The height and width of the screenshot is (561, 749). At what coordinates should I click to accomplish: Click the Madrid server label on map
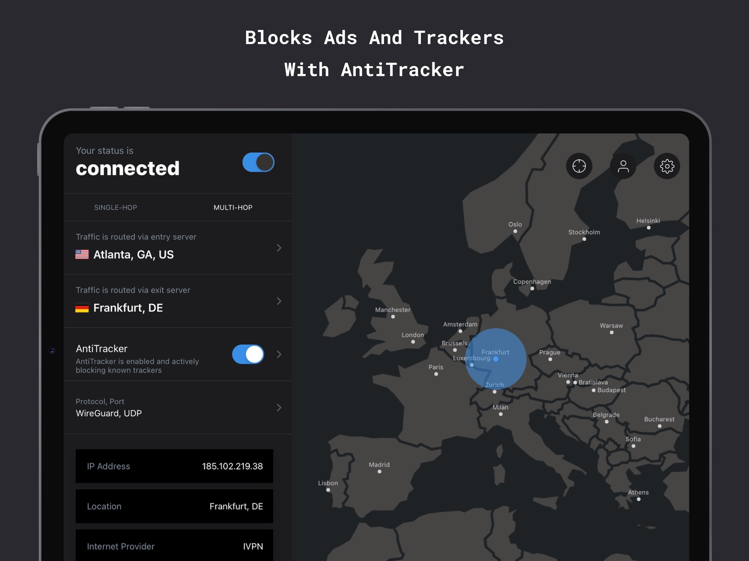pos(379,465)
